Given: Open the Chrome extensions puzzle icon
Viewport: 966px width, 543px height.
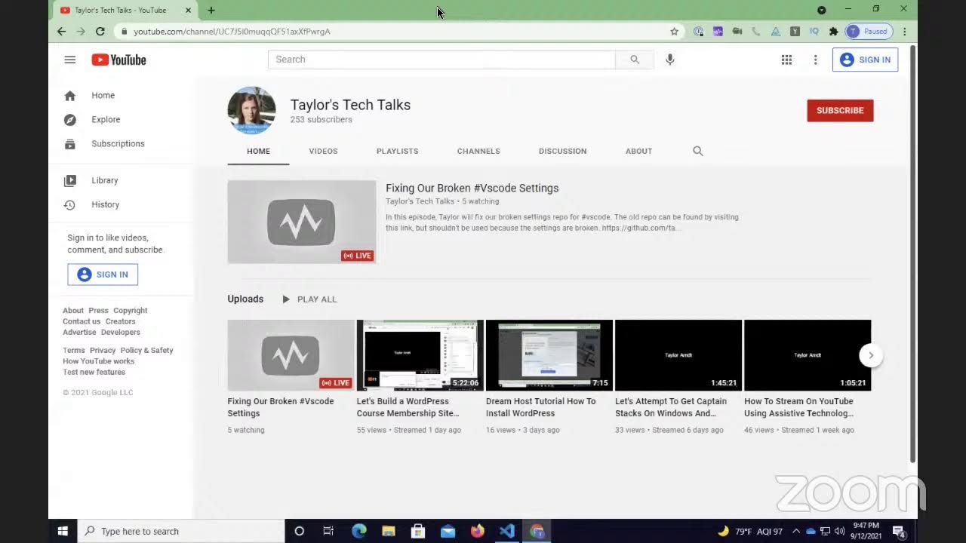Looking at the screenshot, I should [x=833, y=32].
